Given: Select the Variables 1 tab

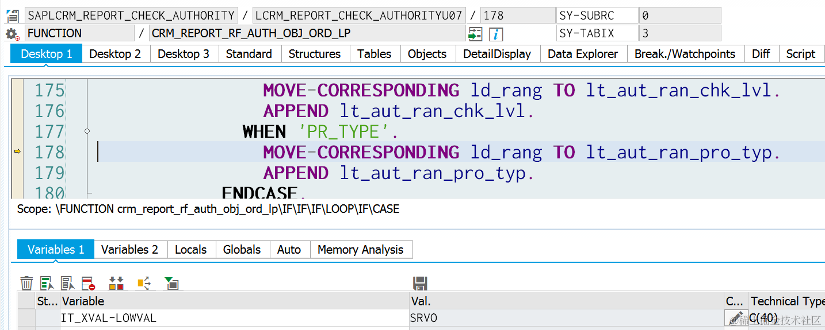Looking at the screenshot, I should coord(56,250).
